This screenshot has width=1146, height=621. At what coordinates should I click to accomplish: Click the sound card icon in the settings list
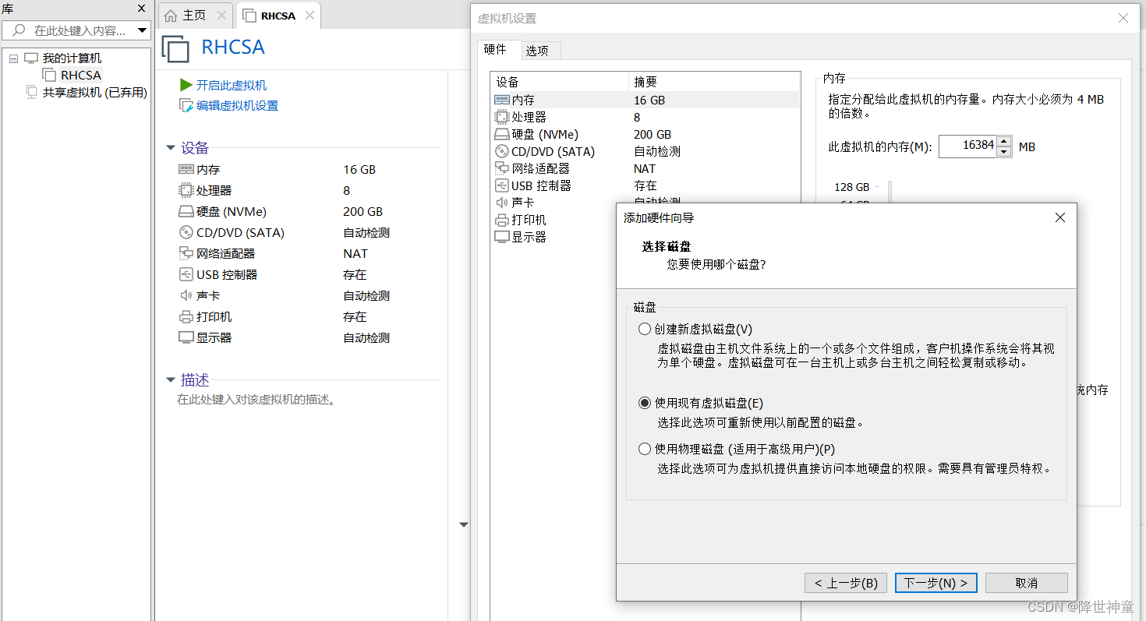coord(502,203)
